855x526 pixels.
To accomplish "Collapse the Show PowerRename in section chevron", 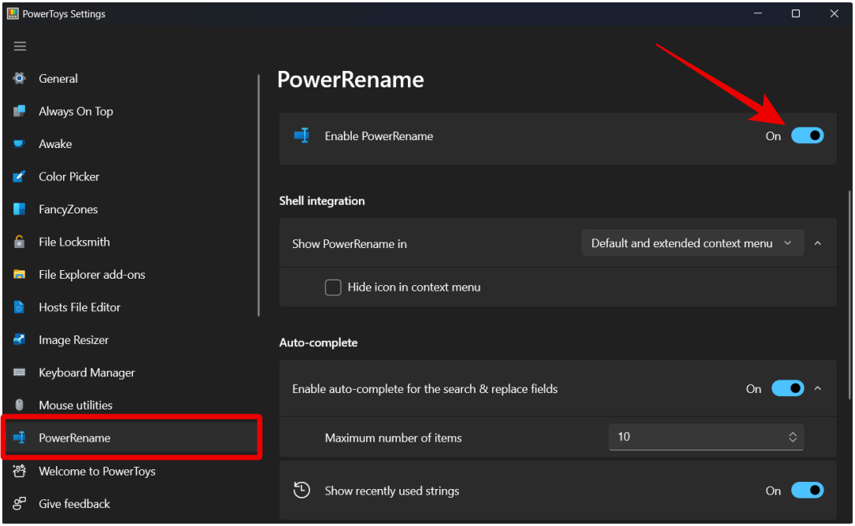I will pos(817,243).
